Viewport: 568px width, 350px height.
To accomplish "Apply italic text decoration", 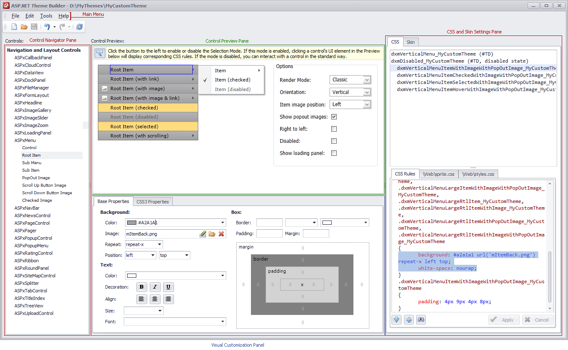I will click(155, 287).
